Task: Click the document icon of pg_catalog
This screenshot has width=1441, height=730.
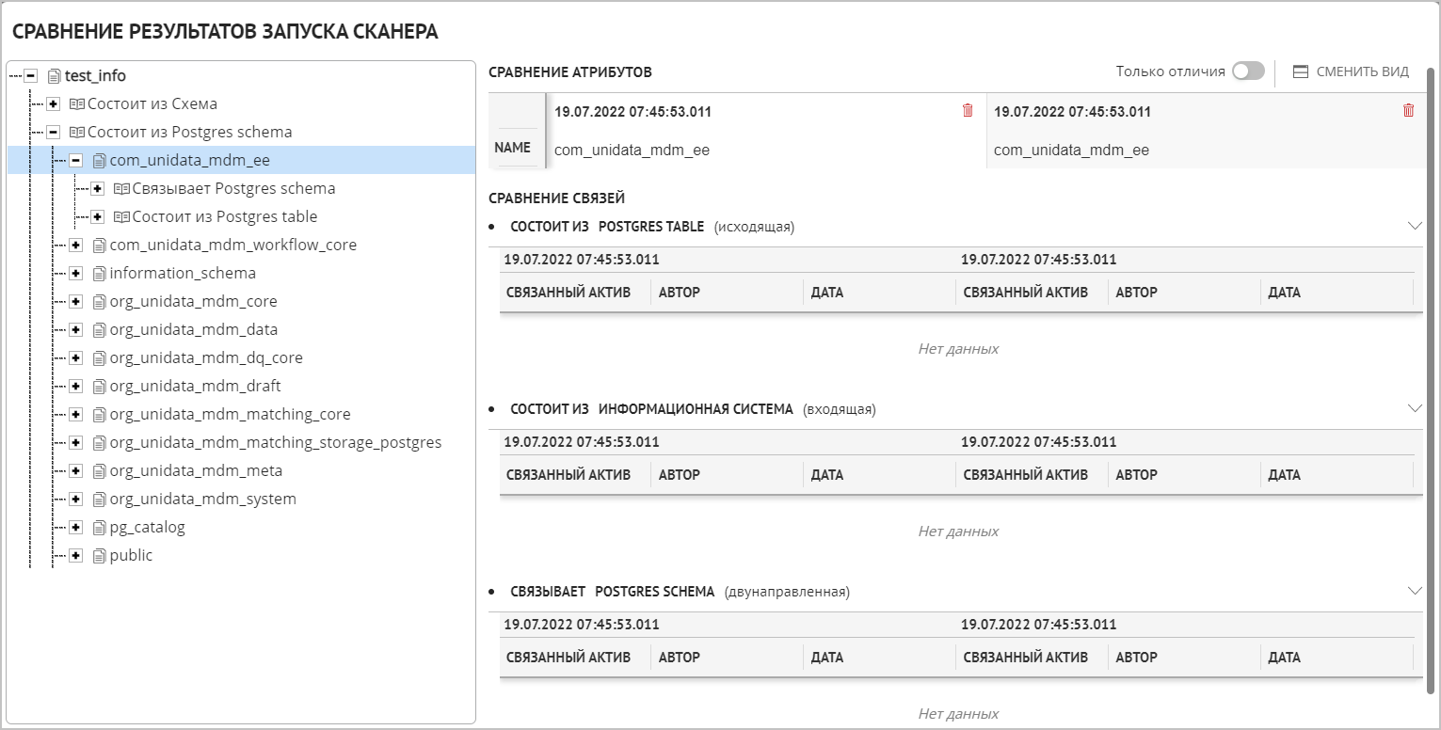Action: click(x=100, y=527)
